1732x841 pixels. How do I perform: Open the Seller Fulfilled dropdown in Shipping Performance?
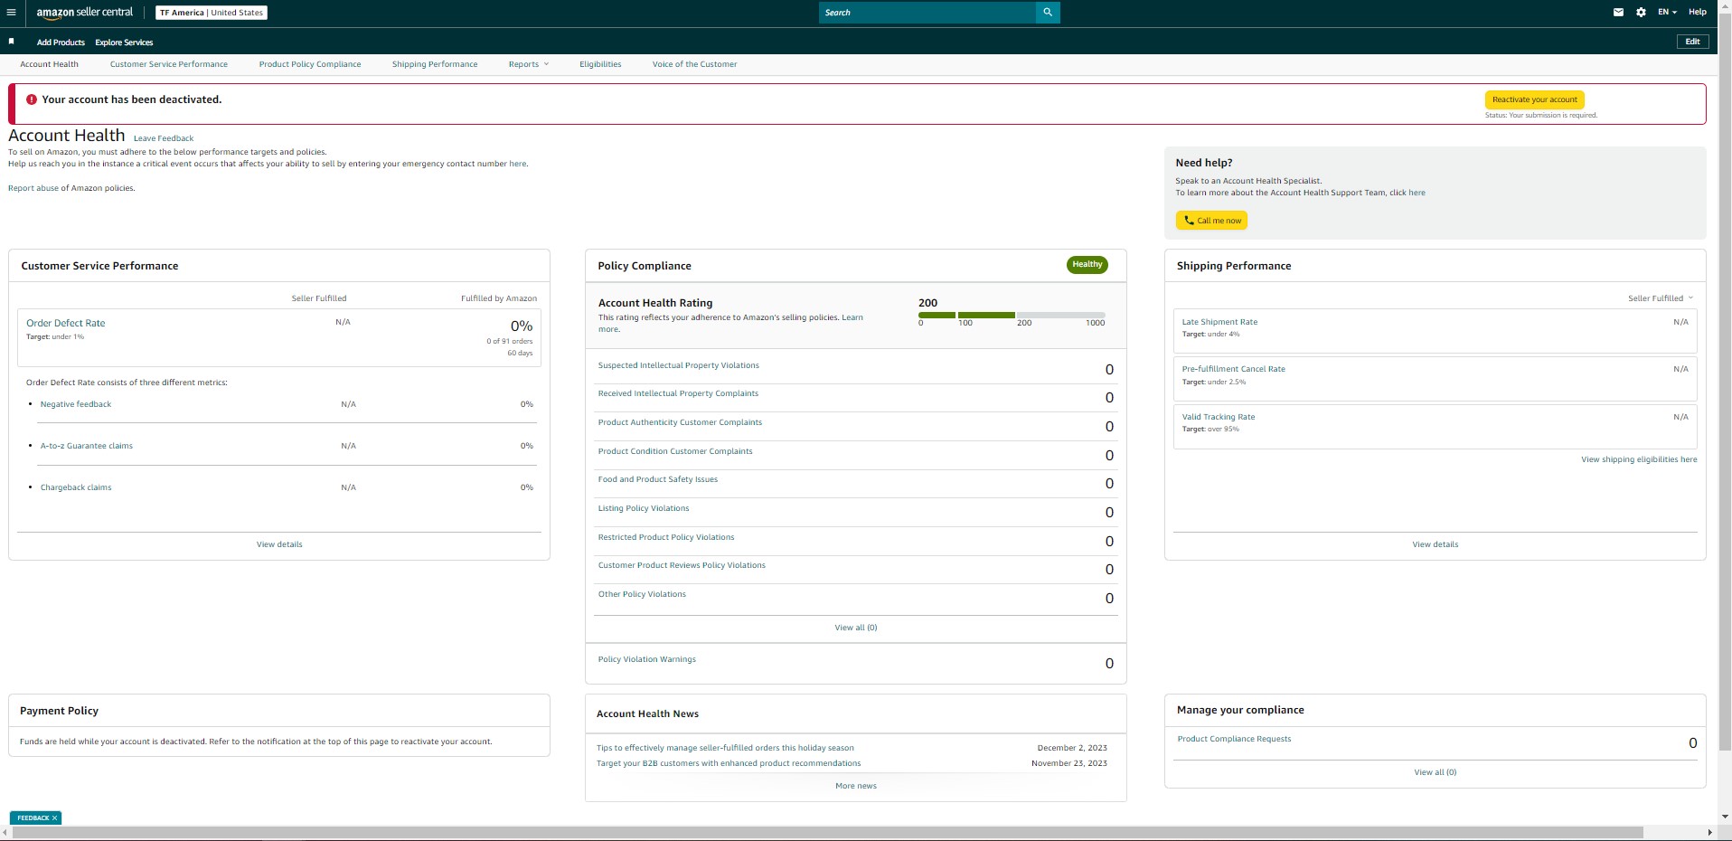click(x=1661, y=298)
